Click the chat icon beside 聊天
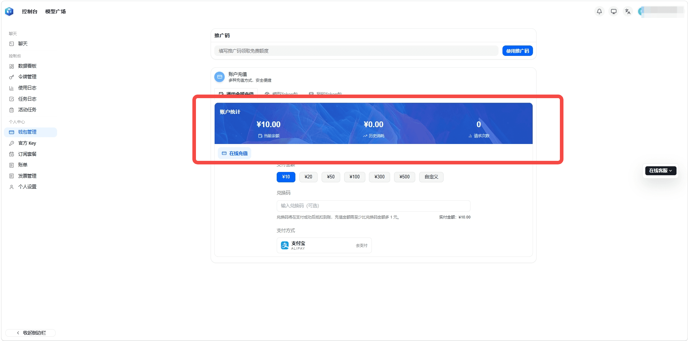This screenshot has height=341, width=688. [11, 44]
